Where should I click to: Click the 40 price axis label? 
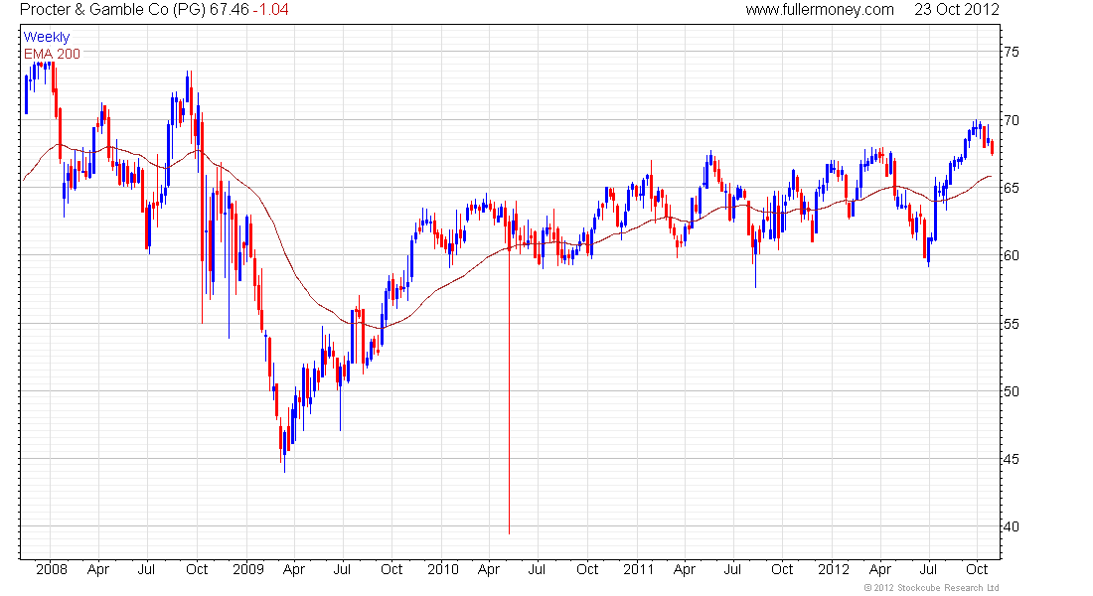point(1012,527)
